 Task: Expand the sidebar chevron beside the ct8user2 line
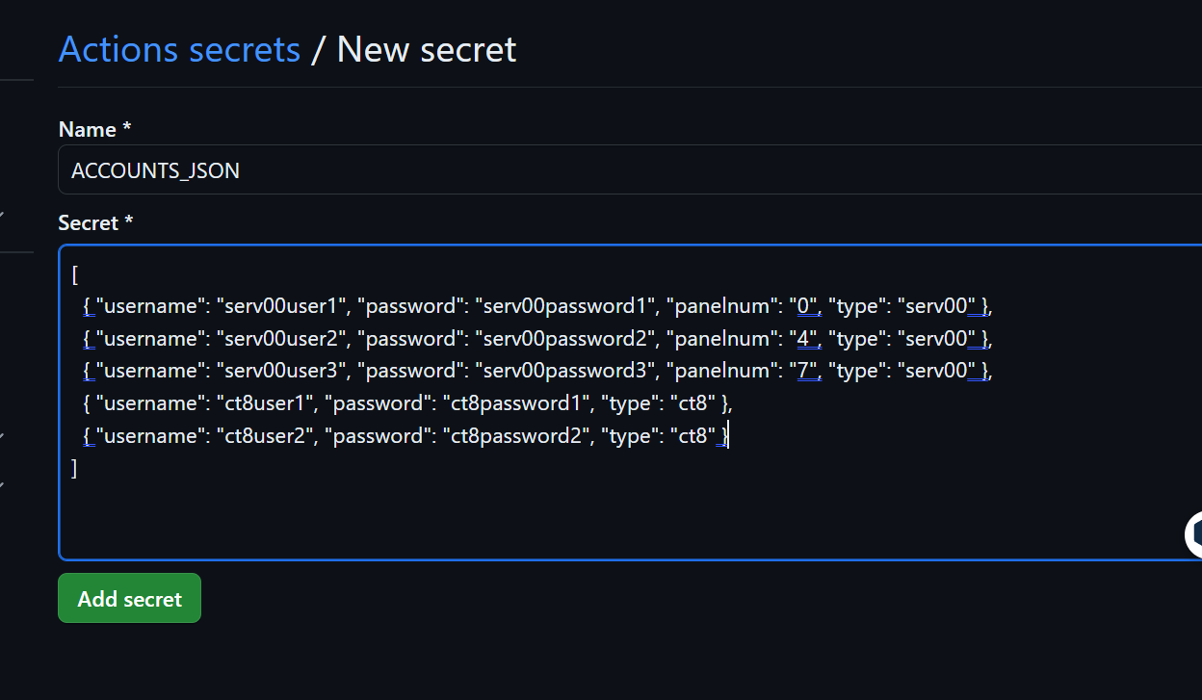click(x=2, y=437)
